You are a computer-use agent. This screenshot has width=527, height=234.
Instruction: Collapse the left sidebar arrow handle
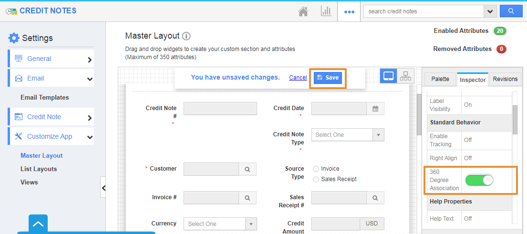pos(103,188)
